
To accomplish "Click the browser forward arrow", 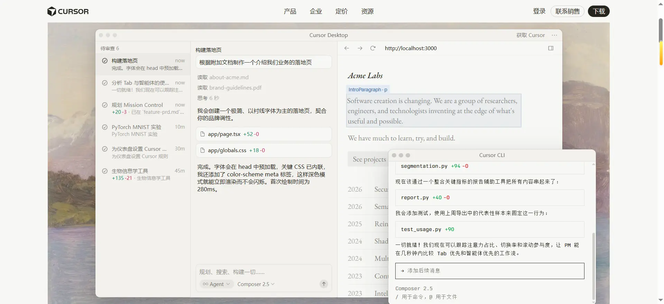I will coord(360,48).
